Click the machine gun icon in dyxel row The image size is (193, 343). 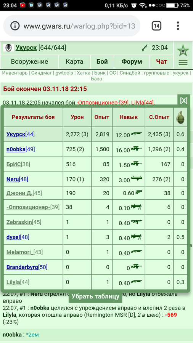tap(137, 236)
